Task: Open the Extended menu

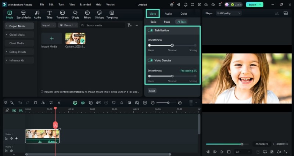Action: pyautogui.click(x=85, y=4)
